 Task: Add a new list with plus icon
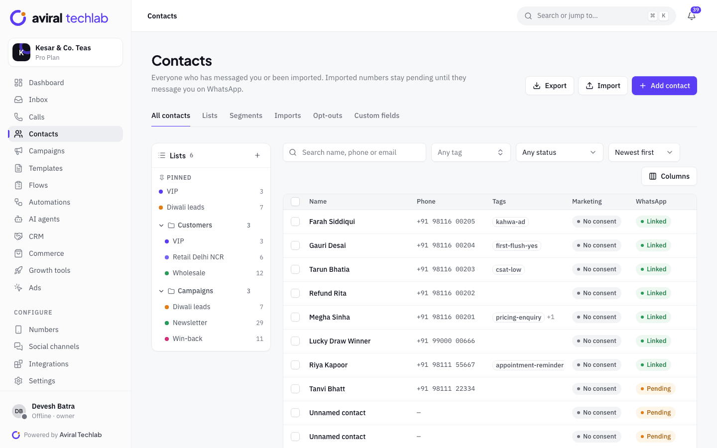(257, 155)
